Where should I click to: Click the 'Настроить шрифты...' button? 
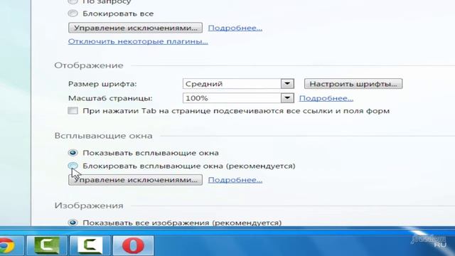point(353,84)
